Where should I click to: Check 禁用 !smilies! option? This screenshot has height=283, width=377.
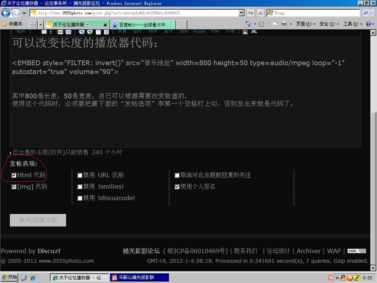coord(80,187)
